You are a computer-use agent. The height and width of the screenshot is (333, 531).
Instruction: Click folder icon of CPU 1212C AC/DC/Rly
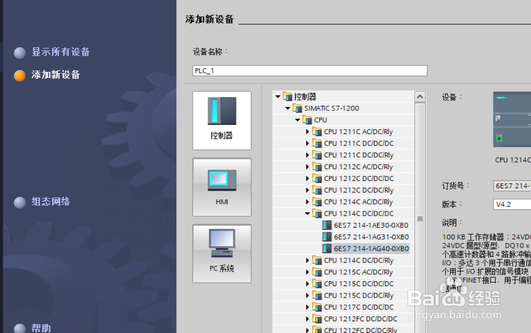pos(317,166)
